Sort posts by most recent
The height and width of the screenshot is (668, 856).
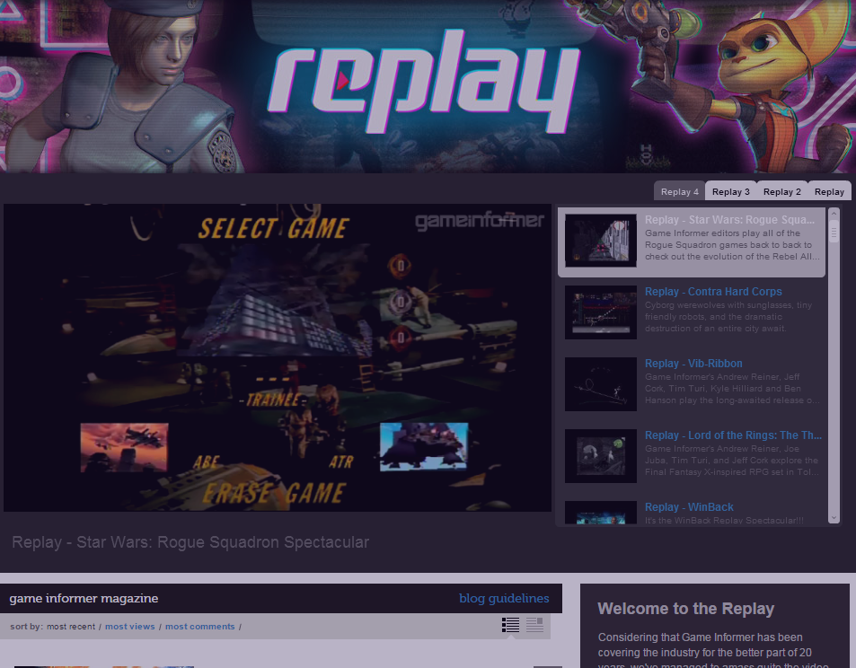(x=71, y=627)
